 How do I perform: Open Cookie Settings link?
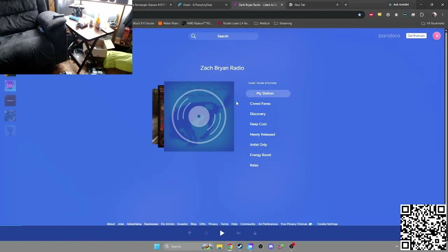pos(327,224)
